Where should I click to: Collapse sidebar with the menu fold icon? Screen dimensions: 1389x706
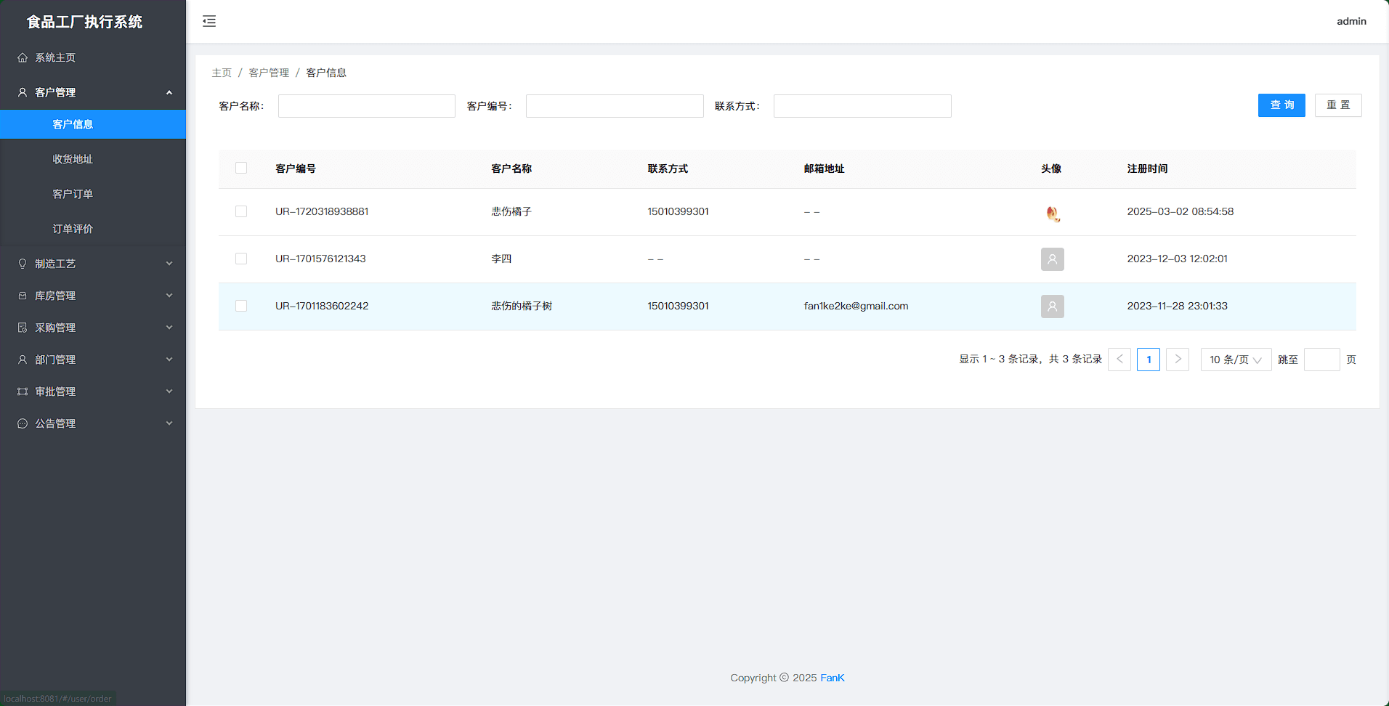coord(209,21)
